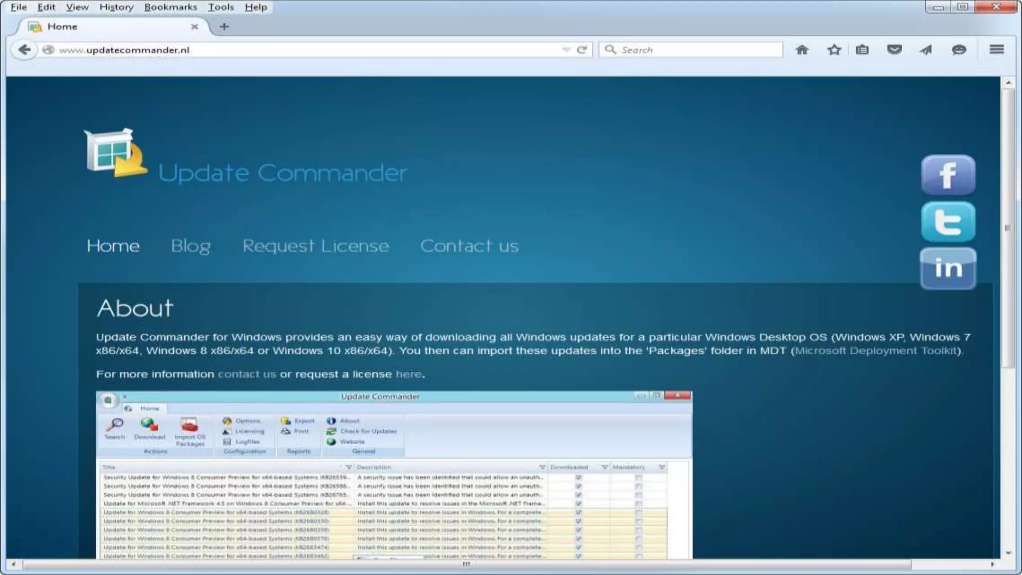Toggle Downloaded checkbox for .NET Framework 4.5 row
Image resolution: width=1022 pixels, height=575 pixels.
tap(578, 504)
